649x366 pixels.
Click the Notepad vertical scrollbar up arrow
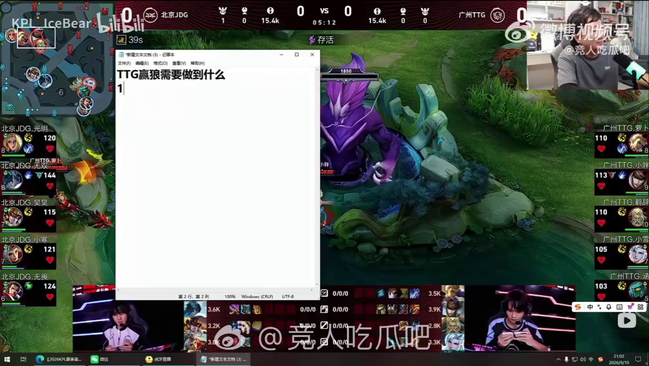[x=318, y=70]
